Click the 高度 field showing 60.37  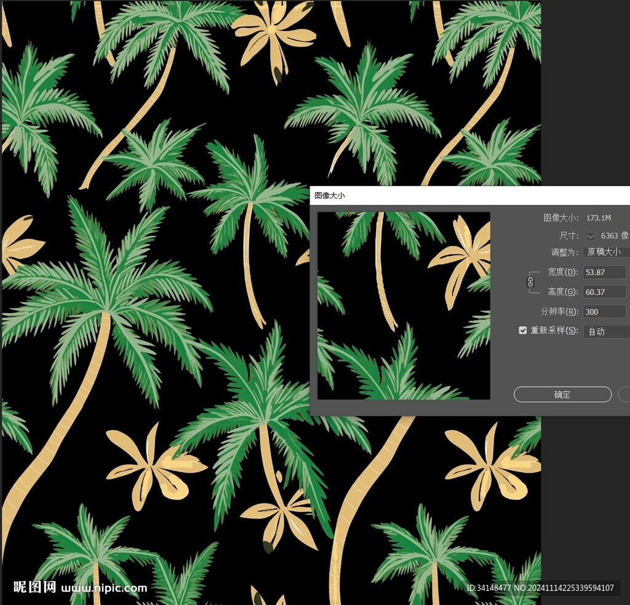click(604, 292)
